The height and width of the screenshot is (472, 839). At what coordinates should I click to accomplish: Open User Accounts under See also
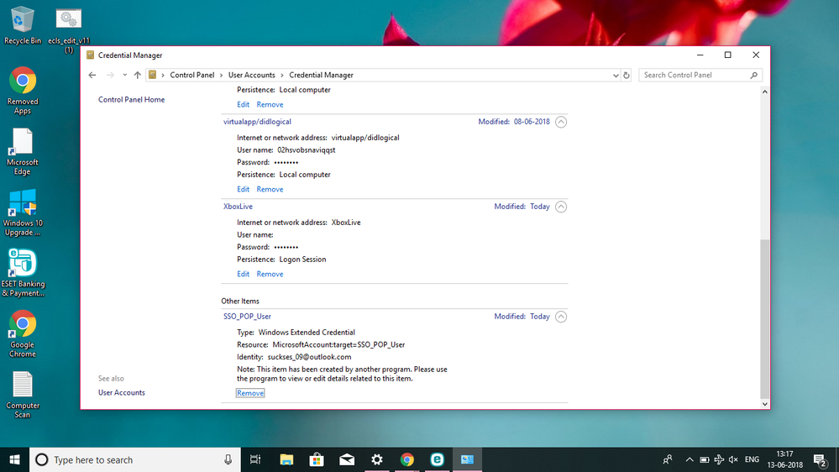(x=122, y=392)
